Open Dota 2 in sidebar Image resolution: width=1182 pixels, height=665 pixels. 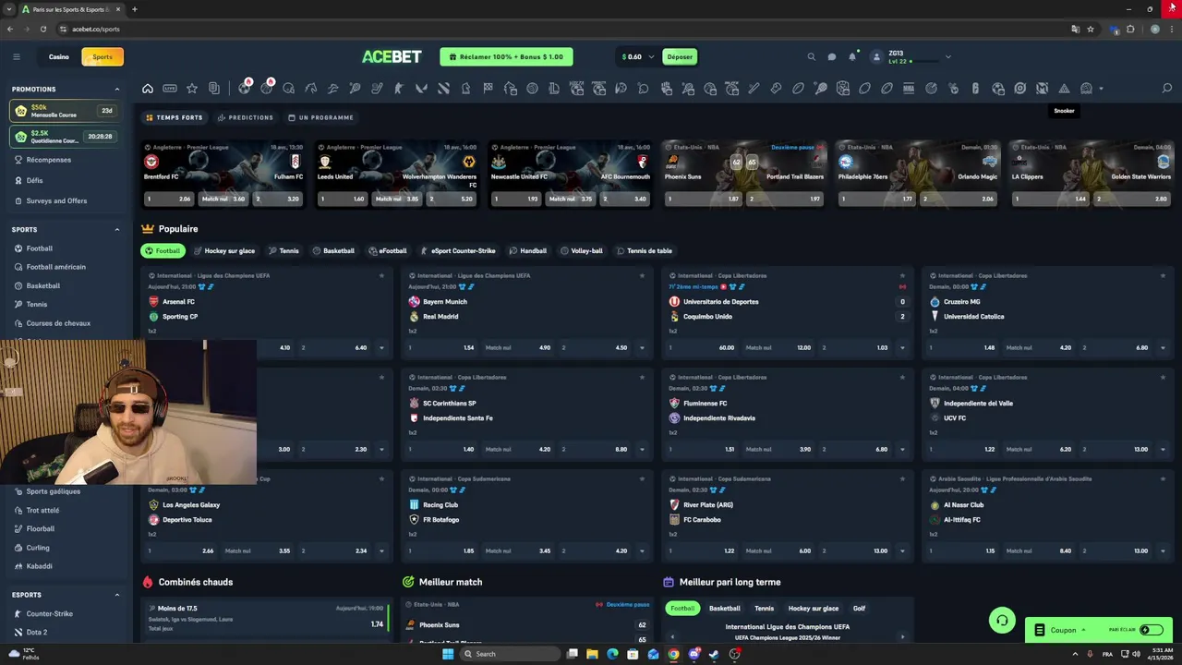tap(36, 632)
